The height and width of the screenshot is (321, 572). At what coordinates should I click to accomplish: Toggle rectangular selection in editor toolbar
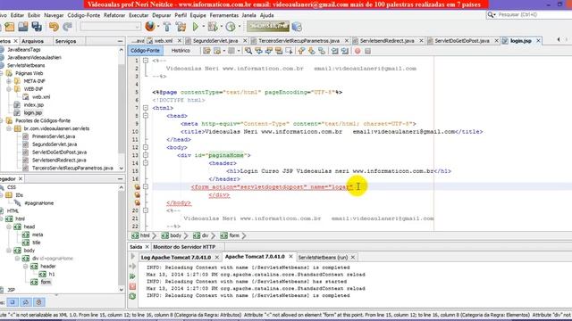pos(289,51)
